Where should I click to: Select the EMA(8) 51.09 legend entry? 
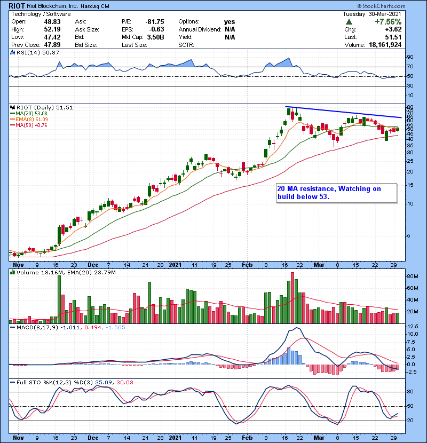coord(29,120)
